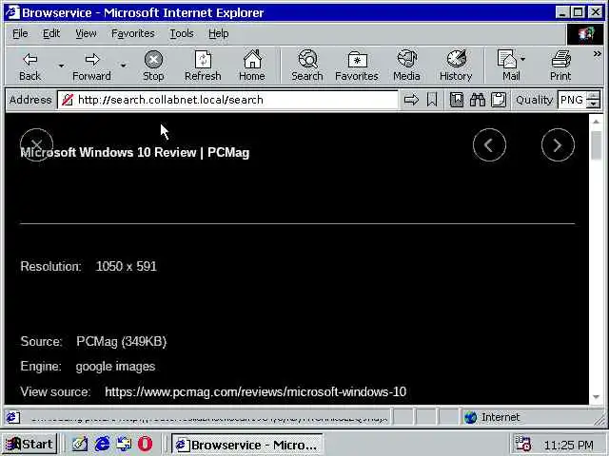Show the History pane
This screenshot has width=609, height=456.
point(456,66)
